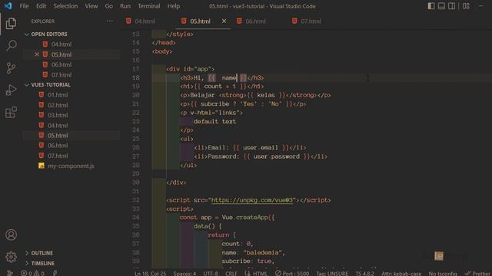Toggle the secondary side bar layout icon
Viewport: 492px width, 276px height.
click(x=451, y=6)
